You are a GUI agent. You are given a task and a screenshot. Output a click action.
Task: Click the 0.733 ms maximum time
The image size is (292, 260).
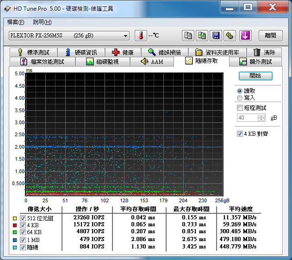pos(194,224)
